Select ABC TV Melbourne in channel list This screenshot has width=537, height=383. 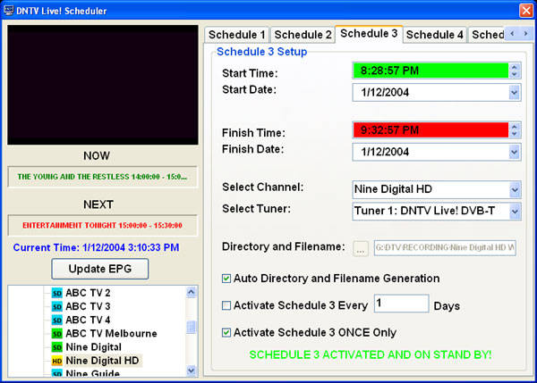[x=111, y=334]
